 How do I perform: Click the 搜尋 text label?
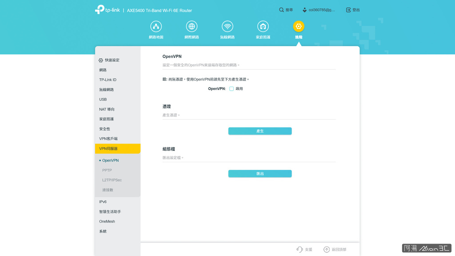point(289,10)
